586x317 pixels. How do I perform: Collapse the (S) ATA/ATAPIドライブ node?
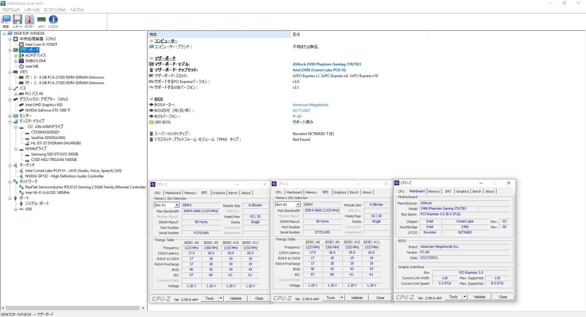tap(16, 127)
